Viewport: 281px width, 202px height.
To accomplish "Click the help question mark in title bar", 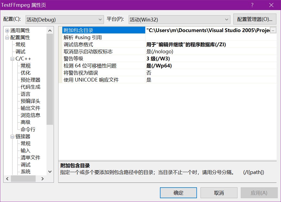I will [252, 5].
